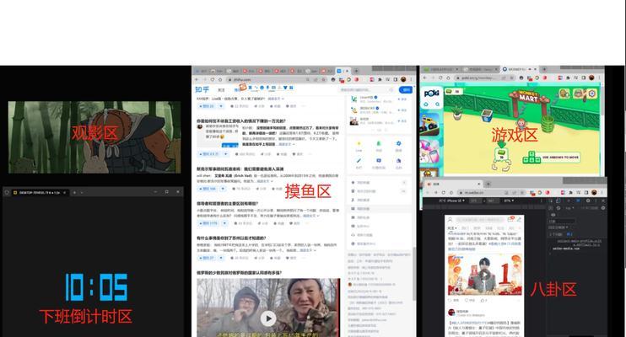Open the question about earning ten thousand yuan

tap(240, 120)
